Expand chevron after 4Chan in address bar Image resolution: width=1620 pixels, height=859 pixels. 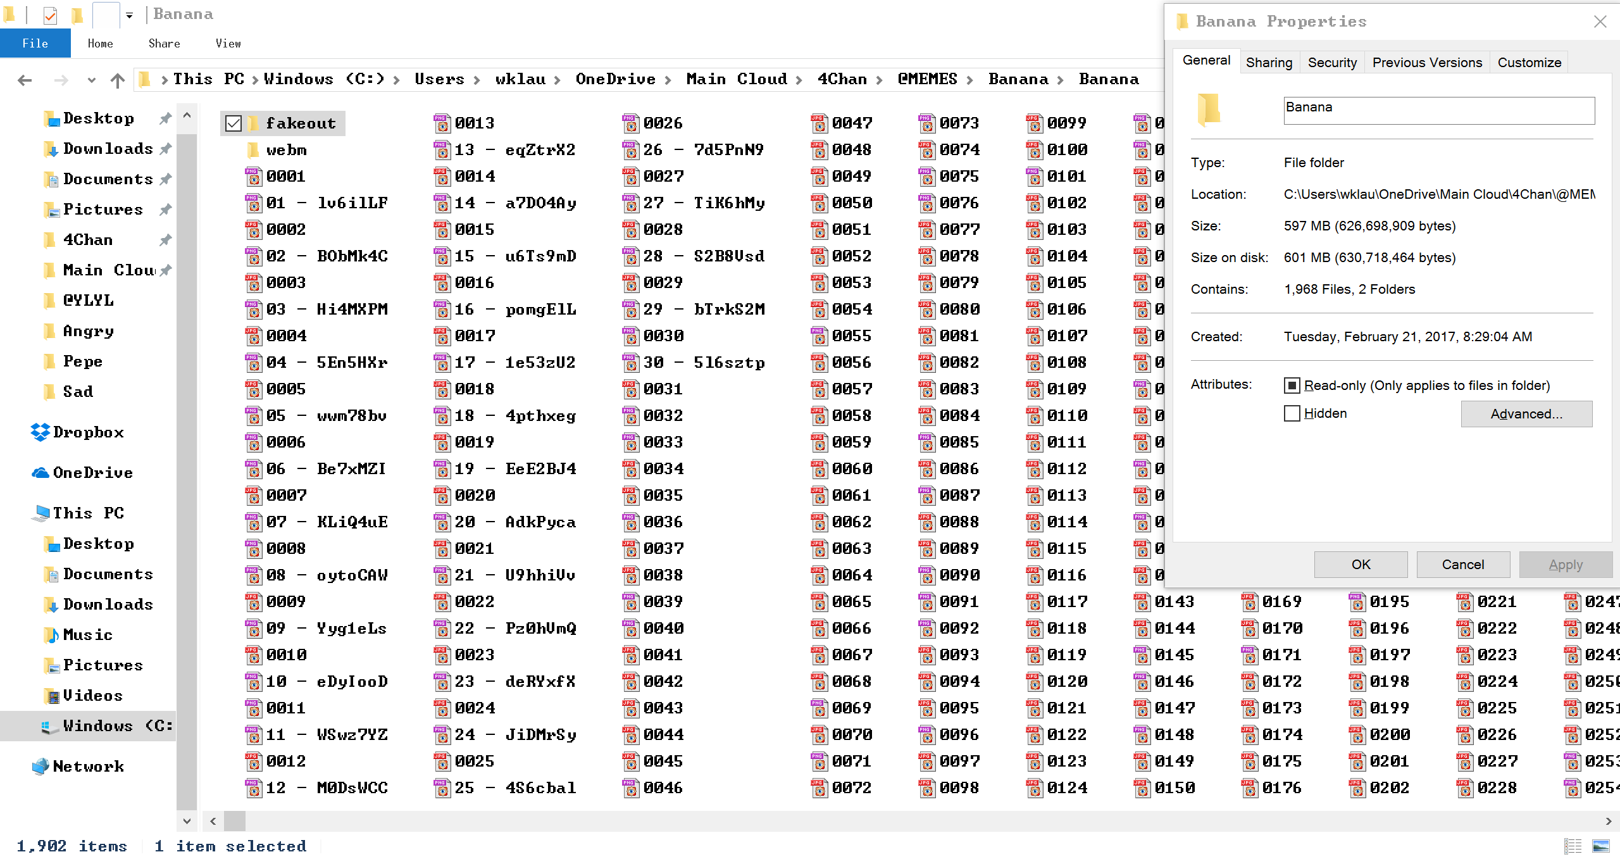click(x=879, y=80)
